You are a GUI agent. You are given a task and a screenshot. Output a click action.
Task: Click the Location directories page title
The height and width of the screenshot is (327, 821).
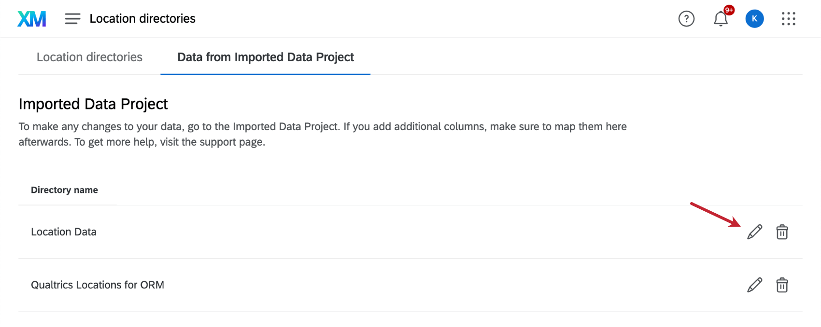(x=142, y=18)
